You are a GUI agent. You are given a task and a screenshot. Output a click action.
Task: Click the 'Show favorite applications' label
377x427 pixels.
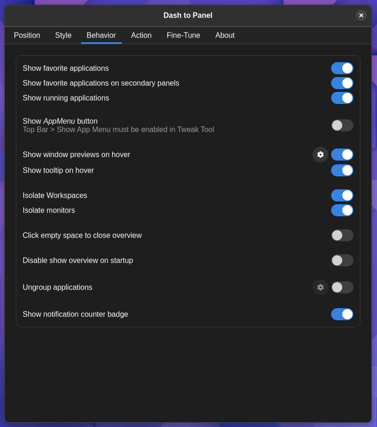[x=66, y=68]
